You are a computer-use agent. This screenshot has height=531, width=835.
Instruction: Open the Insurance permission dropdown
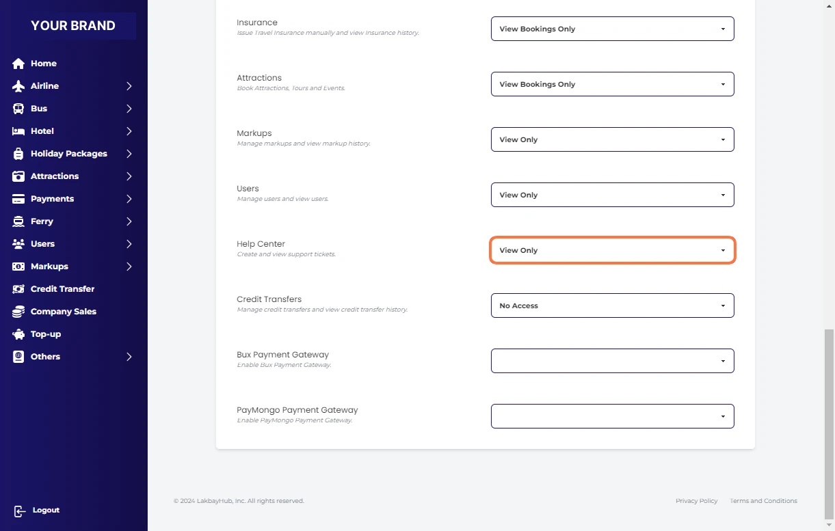[612, 29]
